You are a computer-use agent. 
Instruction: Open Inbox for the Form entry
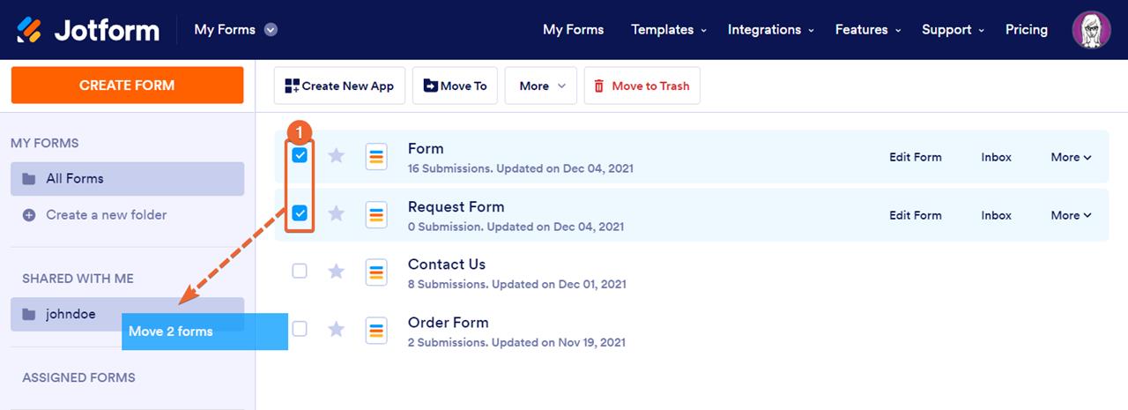click(x=996, y=157)
